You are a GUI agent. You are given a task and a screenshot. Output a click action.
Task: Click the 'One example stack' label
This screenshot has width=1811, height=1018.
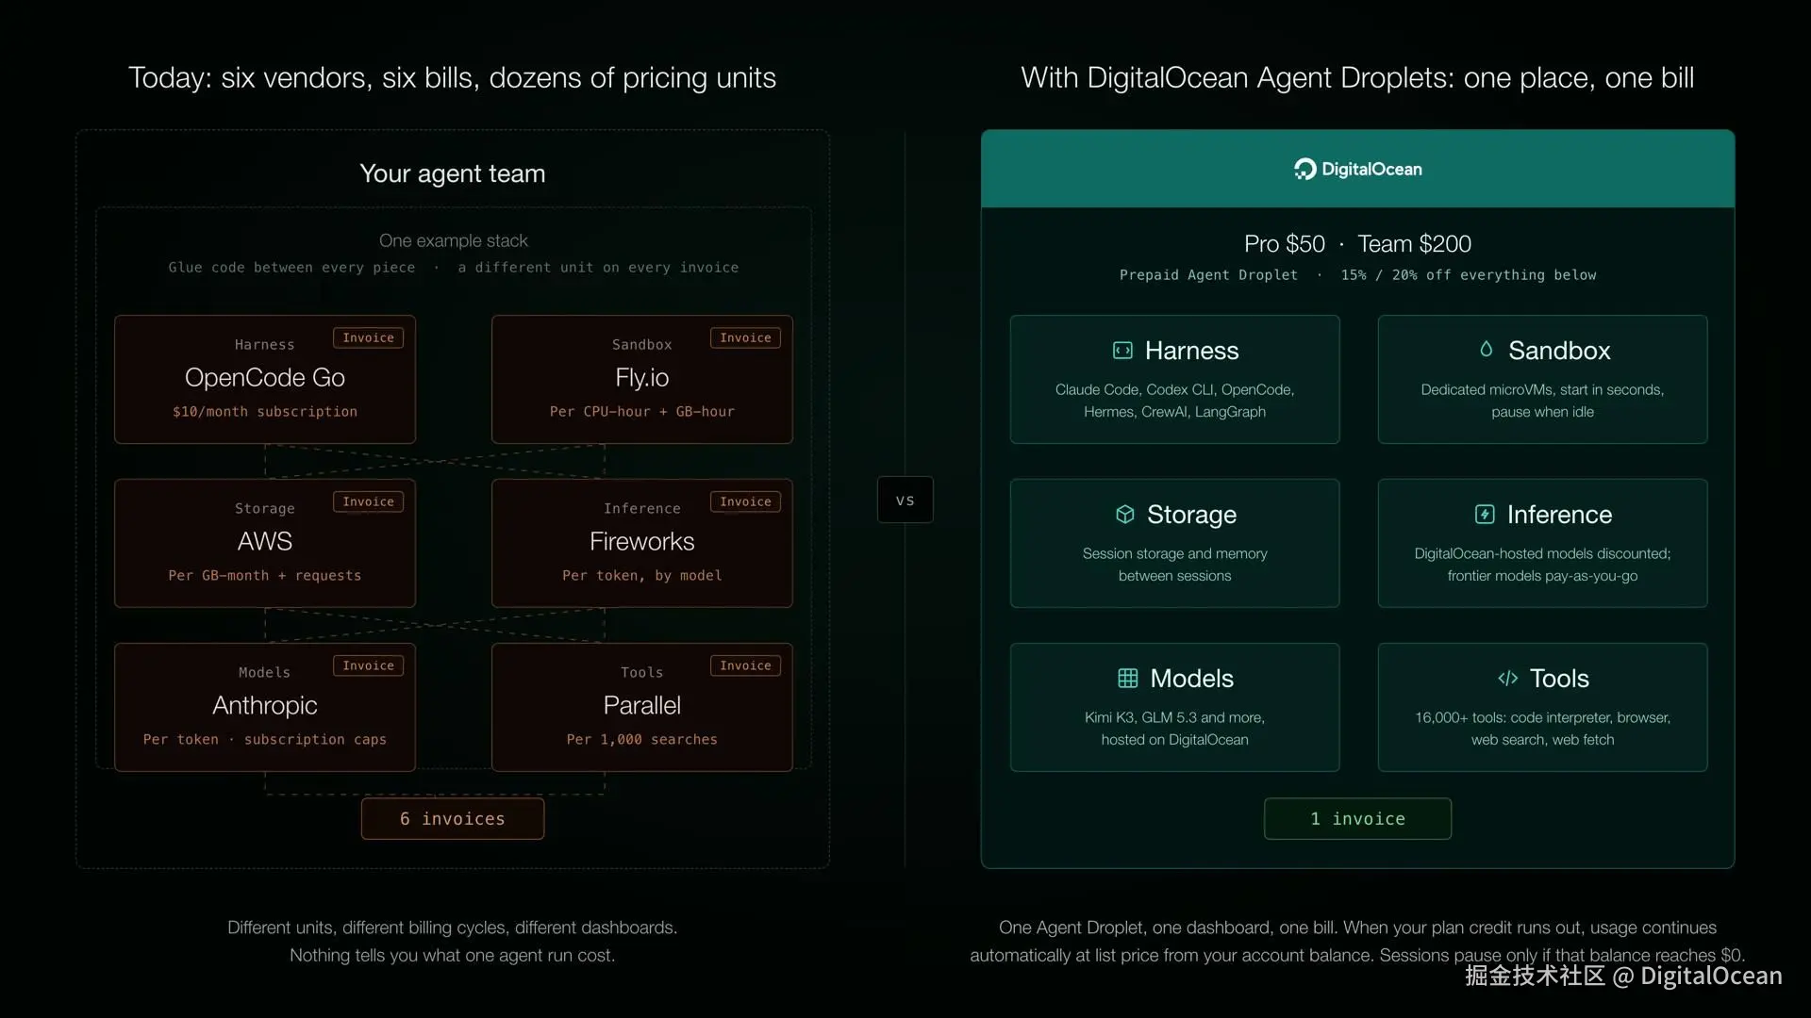pyautogui.click(x=454, y=241)
